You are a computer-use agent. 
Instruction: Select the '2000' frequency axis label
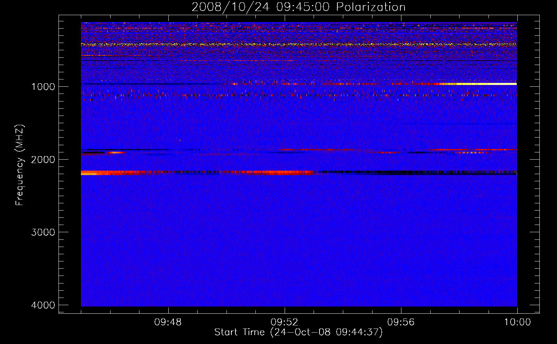pos(43,160)
